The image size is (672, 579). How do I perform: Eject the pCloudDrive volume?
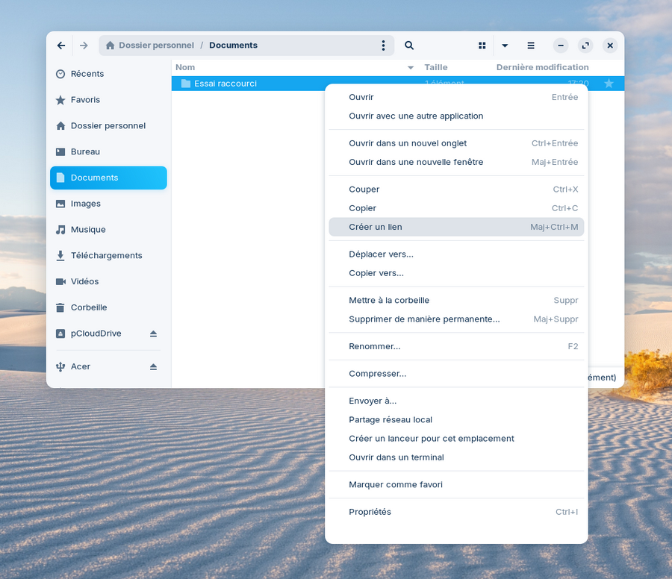[153, 334]
